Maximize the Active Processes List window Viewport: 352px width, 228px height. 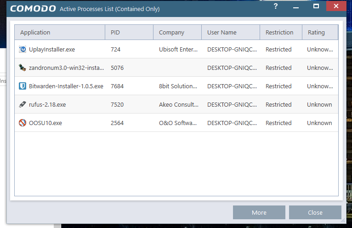[316, 6]
